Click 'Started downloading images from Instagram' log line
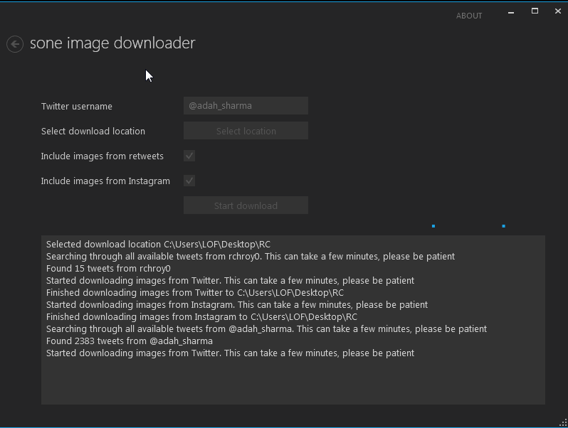 click(x=237, y=305)
